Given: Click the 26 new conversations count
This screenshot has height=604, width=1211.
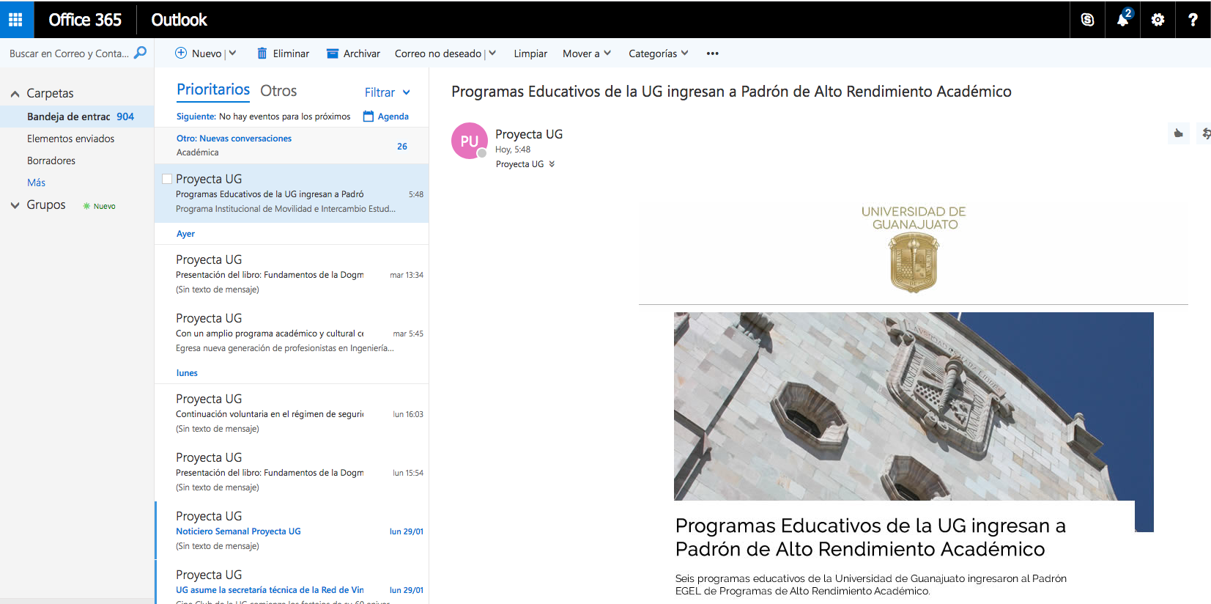Looking at the screenshot, I should tap(402, 147).
